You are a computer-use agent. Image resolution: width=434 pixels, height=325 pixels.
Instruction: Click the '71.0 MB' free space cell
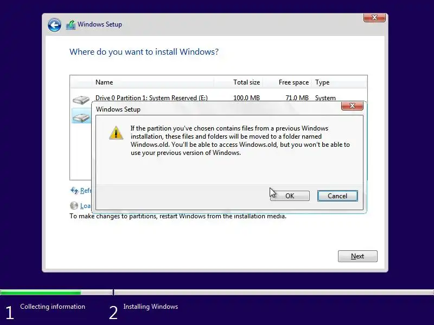(x=297, y=98)
